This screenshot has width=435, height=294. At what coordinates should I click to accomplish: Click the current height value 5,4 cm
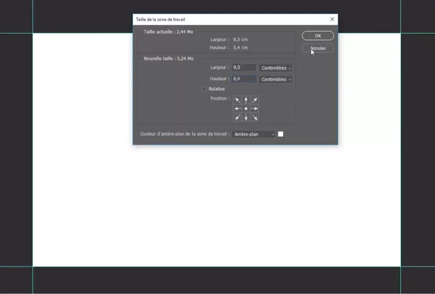click(240, 48)
